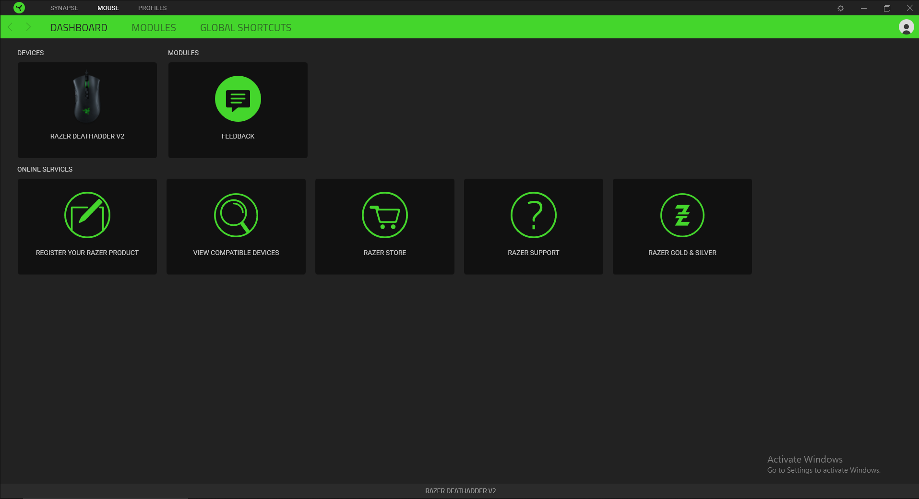Minimize the Synapse window
This screenshot has height=499, width=919.
[x=864, y=8]
